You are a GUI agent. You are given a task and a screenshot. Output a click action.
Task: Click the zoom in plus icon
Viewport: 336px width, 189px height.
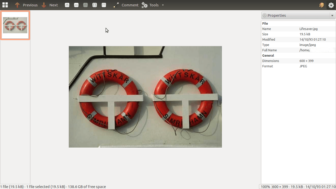tap(67, 5)
